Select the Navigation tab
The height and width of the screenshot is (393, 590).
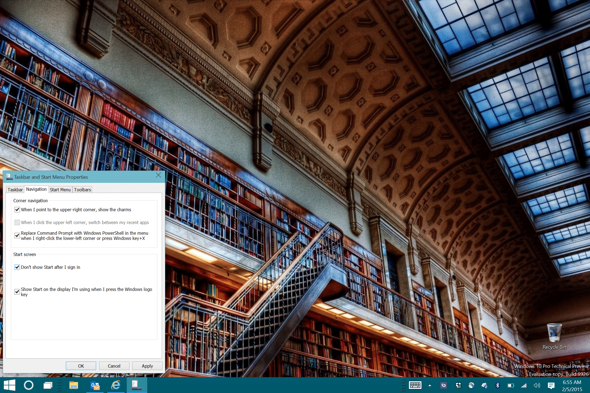(36, 189)
